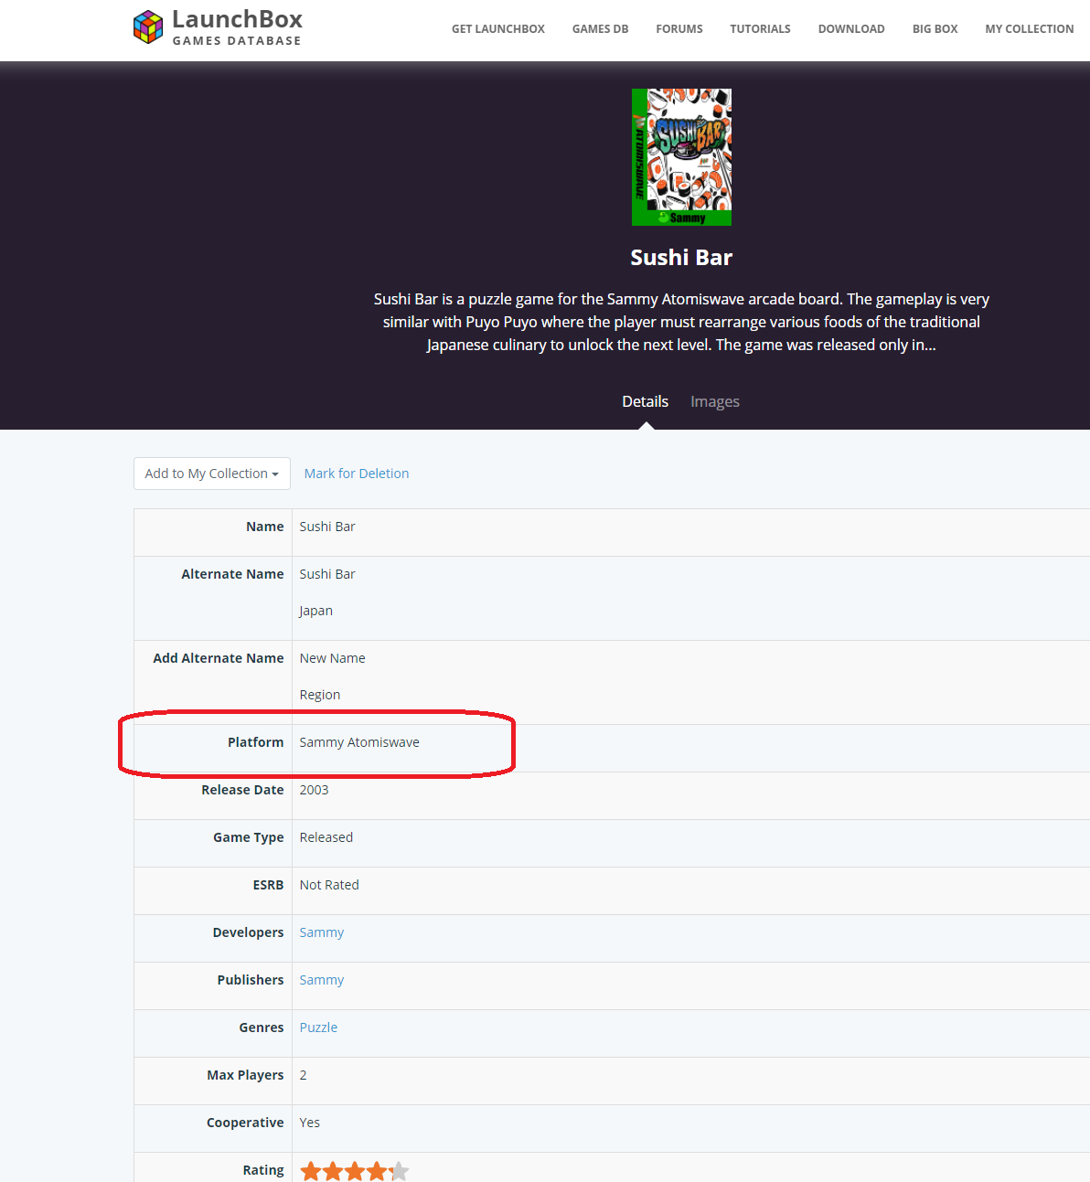1090x1182 pixels.
Task: Open the Sushi Bar box art thumbnail
Action: (681, 157)
